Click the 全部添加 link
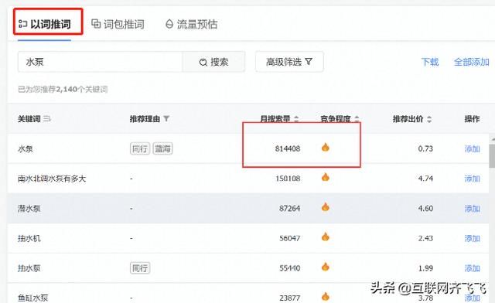Viewport: 495px width, 303px height. click(x=471, y=62)
